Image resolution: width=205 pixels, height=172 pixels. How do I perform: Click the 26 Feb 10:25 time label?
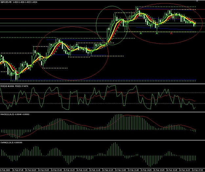click(x=69, y=170)
